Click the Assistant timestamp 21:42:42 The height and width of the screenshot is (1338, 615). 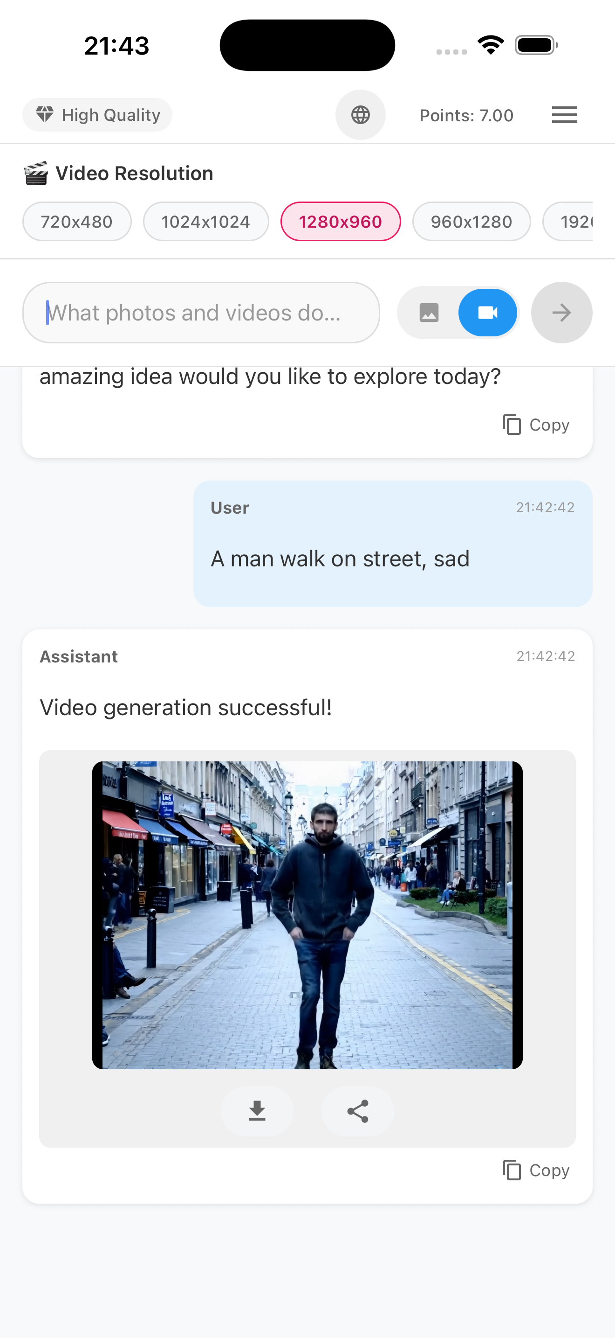tap(546, 656)
